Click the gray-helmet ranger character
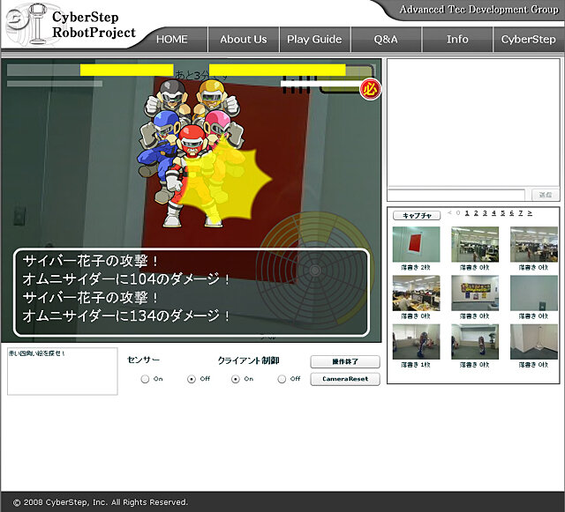565x512 pixels. (168, 99)
